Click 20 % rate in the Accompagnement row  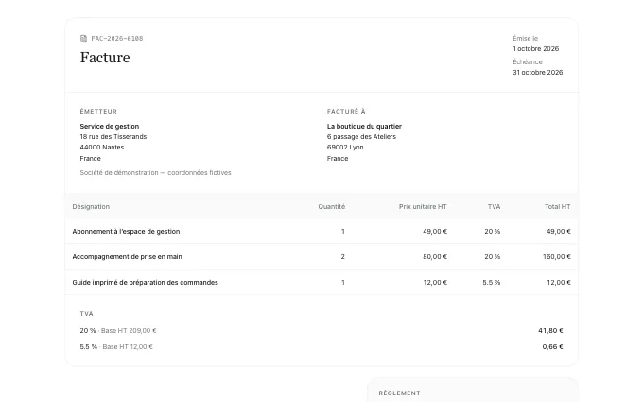tap(492, 256)
